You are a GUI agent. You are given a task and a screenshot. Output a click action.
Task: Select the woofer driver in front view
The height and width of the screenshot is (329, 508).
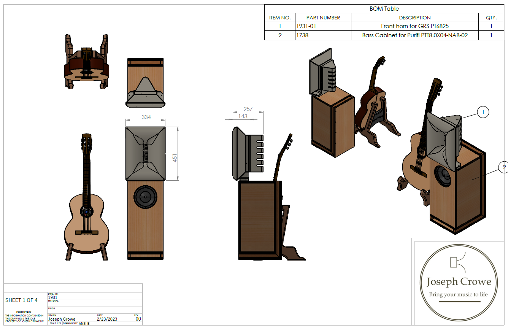tap(145, 197)
